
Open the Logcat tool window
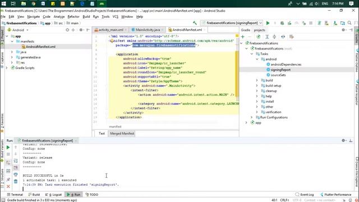point(54,195)
